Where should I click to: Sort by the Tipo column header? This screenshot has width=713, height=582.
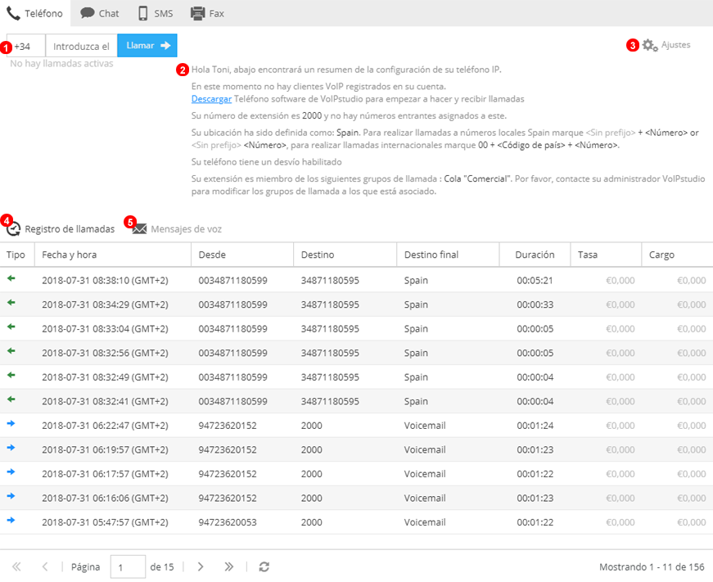pyautogui.click(x=17, y=255)
